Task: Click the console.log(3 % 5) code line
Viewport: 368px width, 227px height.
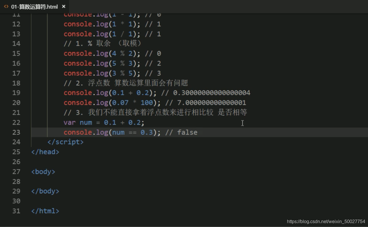Action: pyautogui.click(x=112, y=73)
